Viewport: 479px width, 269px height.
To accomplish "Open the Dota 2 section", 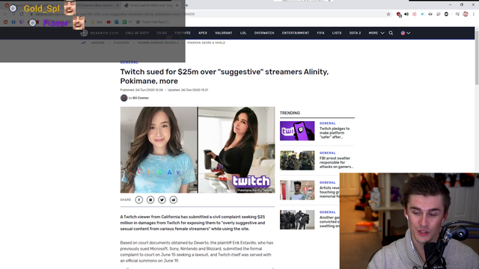I will pyautogui.click(x=355, y=33).
